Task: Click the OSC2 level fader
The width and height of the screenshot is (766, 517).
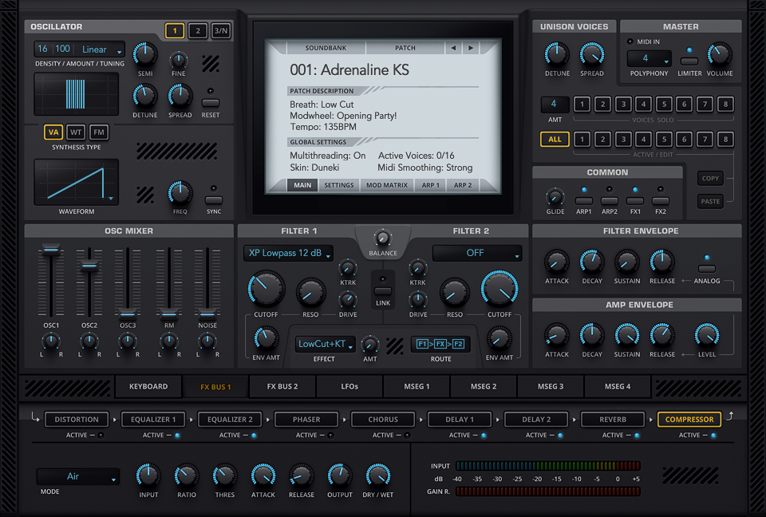Action: [89, 266]
